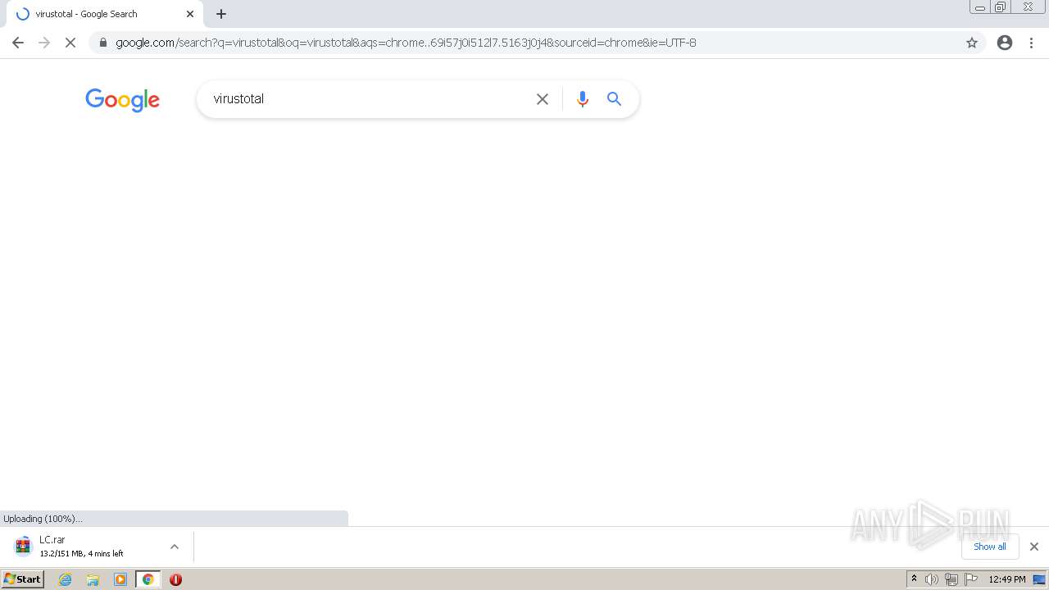1049x590 pixels.
Task: Go to Google home via logo
Action: point(122,100)
